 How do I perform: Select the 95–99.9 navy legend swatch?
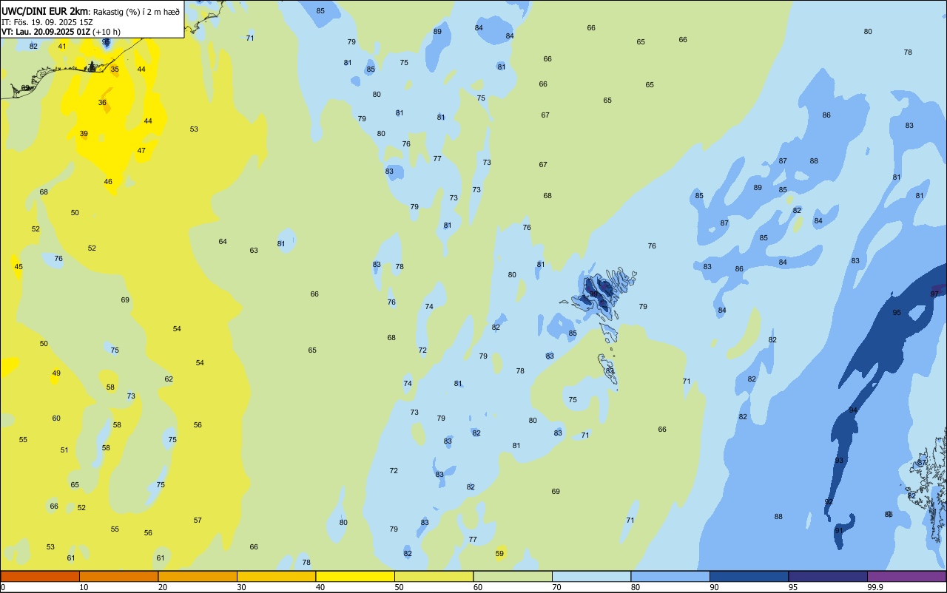pos(828,576)
